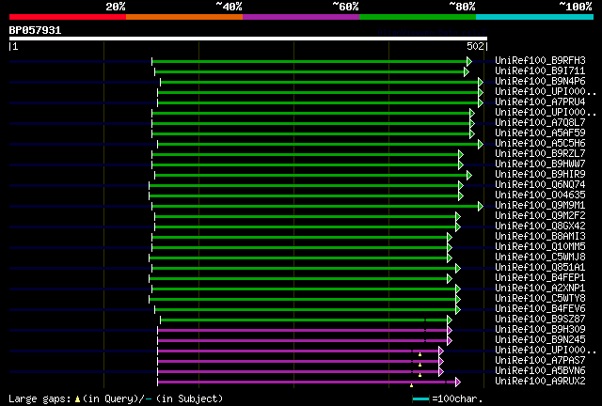Image resolution: width=602 pixels, height=406 pixels.
Task: Open hit UniRef100_B9RFH3
Action: coord(540,60)
